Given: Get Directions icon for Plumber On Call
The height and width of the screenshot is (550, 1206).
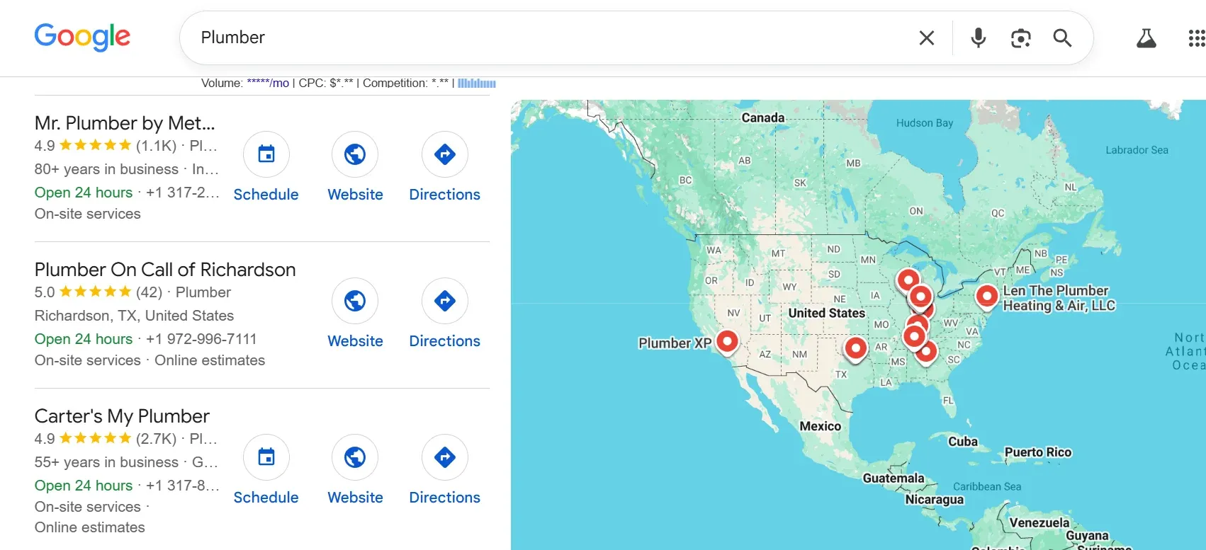Looking at the screenshot, I should pos(445,301).
